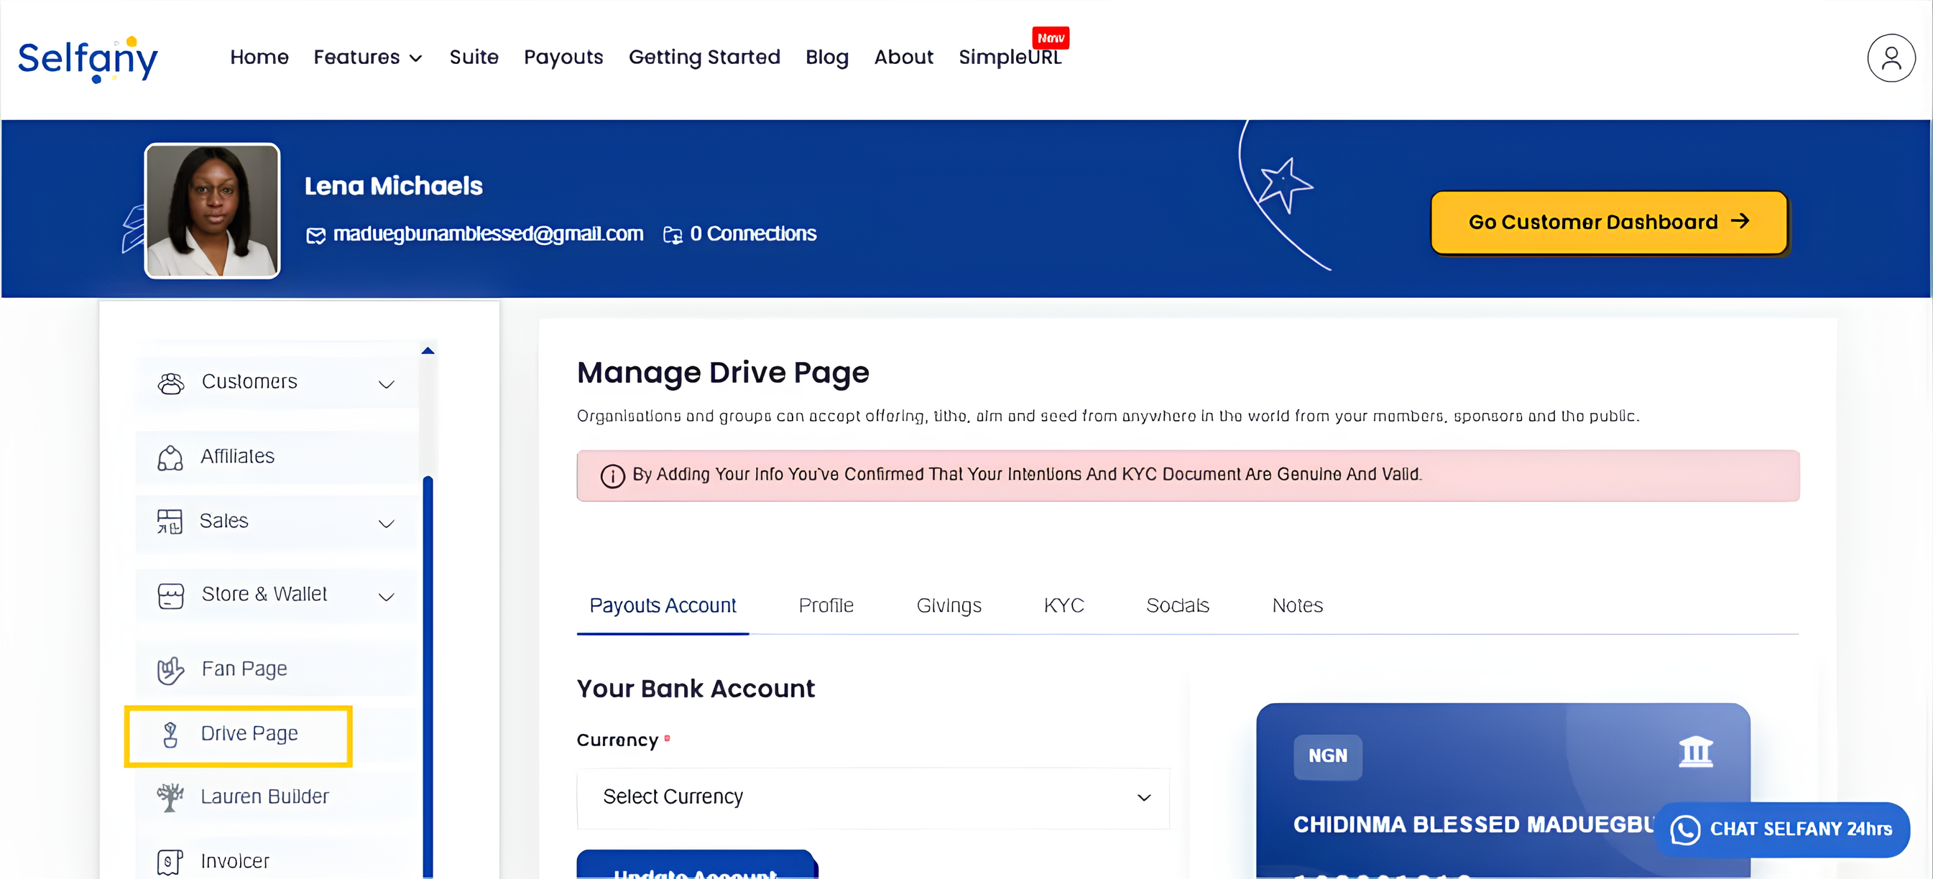Click the bank icon on NGN card
This screenshot has width=1933, height=879.
tap(1695, 751)
